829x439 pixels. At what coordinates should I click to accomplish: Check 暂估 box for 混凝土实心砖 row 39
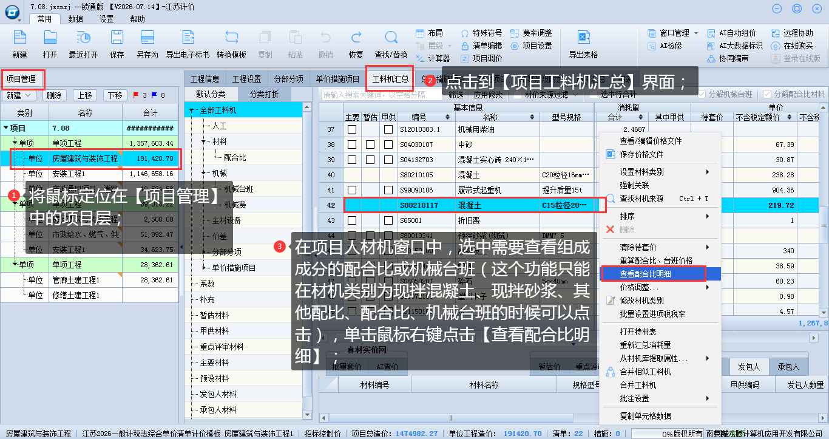tap(370, 160)
